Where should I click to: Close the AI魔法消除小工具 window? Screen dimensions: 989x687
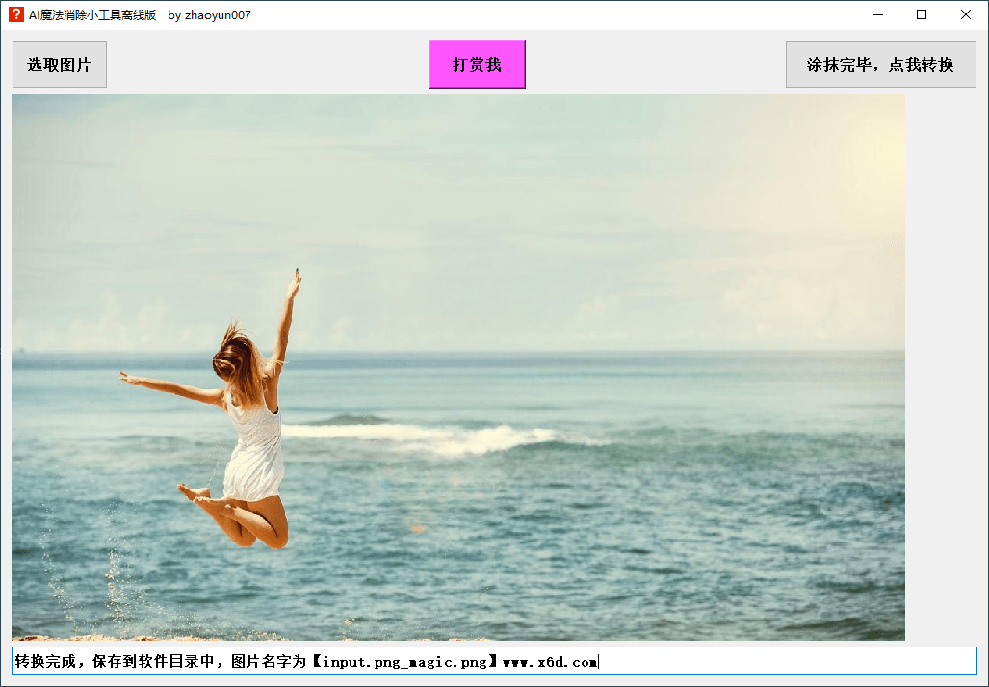[x=966, y=14]
